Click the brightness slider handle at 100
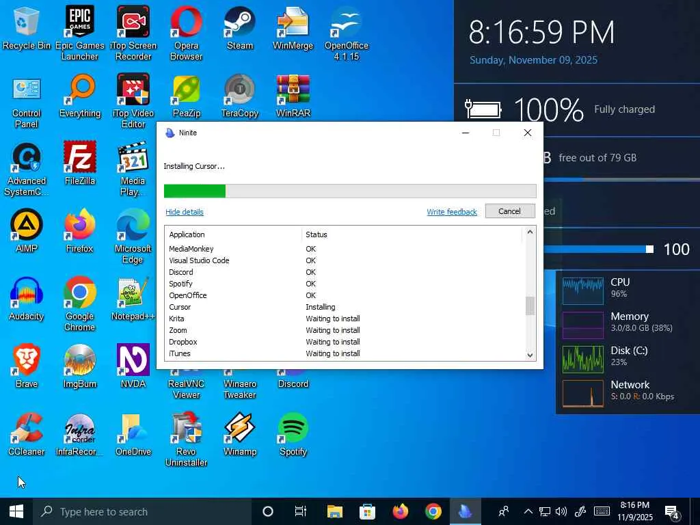 click(x=650, y=249)
